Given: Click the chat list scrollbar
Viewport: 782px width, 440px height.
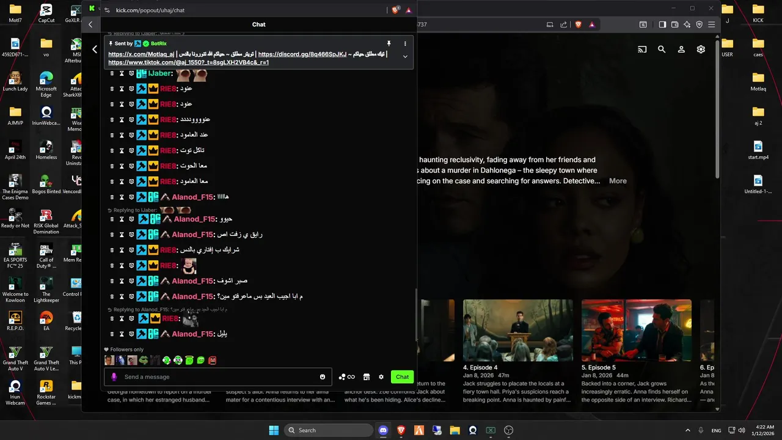Looking at the screenshot, I should [x=417, y=315].
